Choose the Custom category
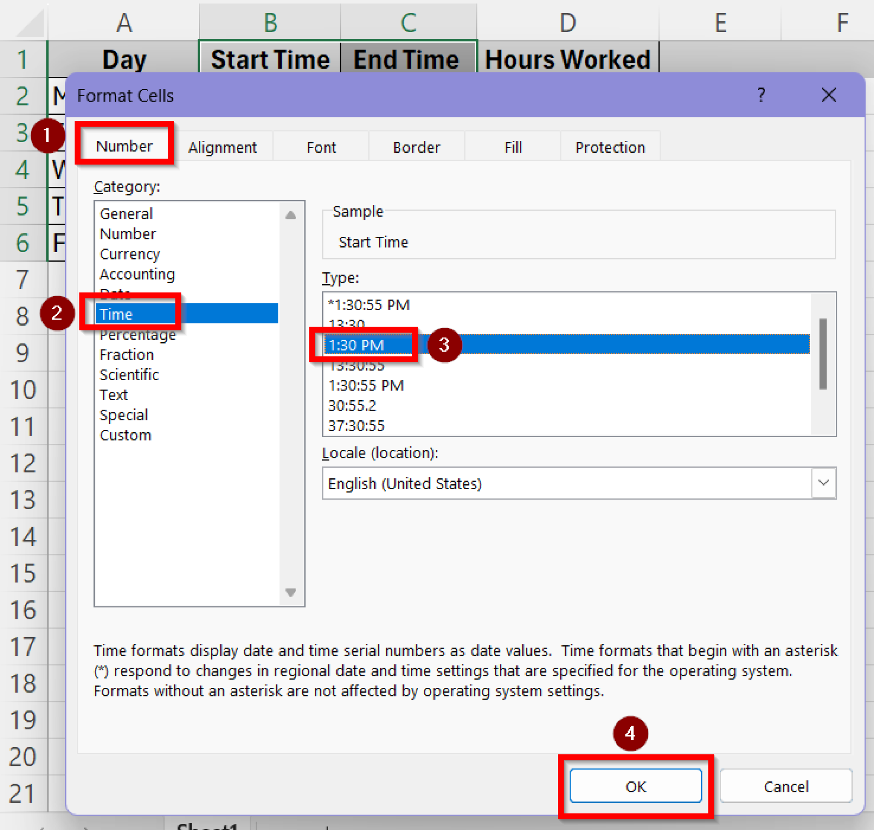The image size is (874, 830). click(x=125, y=435)
